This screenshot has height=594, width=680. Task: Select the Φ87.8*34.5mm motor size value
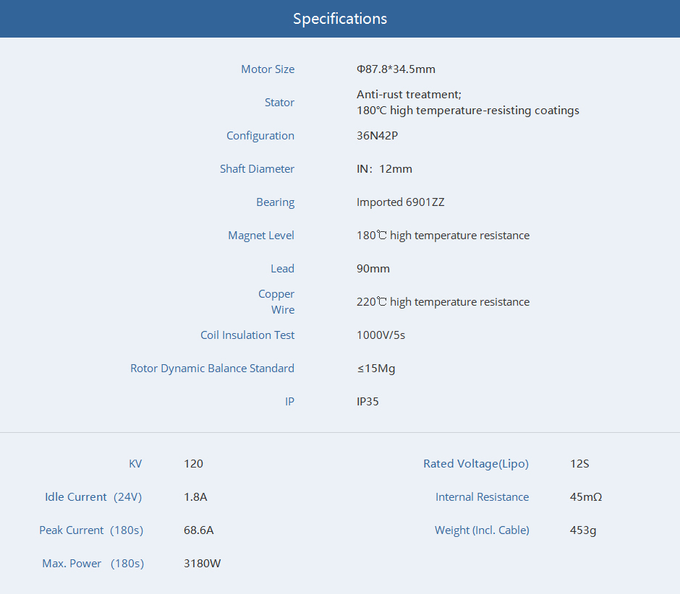pos(396,69)
